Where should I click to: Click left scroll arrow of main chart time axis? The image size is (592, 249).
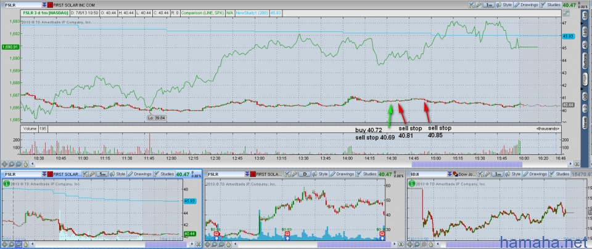coord(32,164)
